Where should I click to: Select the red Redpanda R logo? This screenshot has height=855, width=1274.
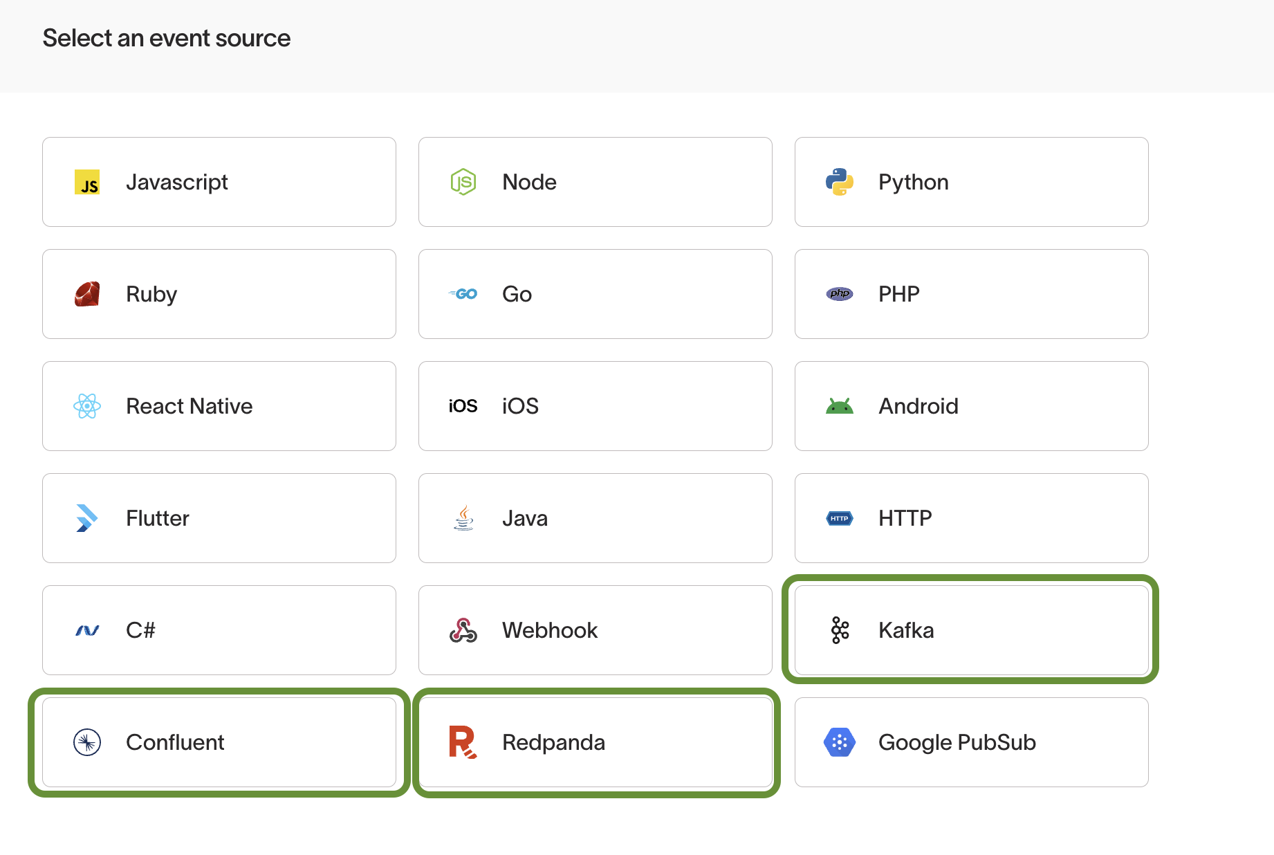pos(463,742)
